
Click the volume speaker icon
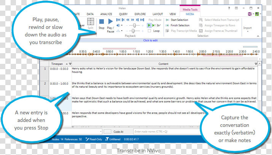tap(118, 25)
